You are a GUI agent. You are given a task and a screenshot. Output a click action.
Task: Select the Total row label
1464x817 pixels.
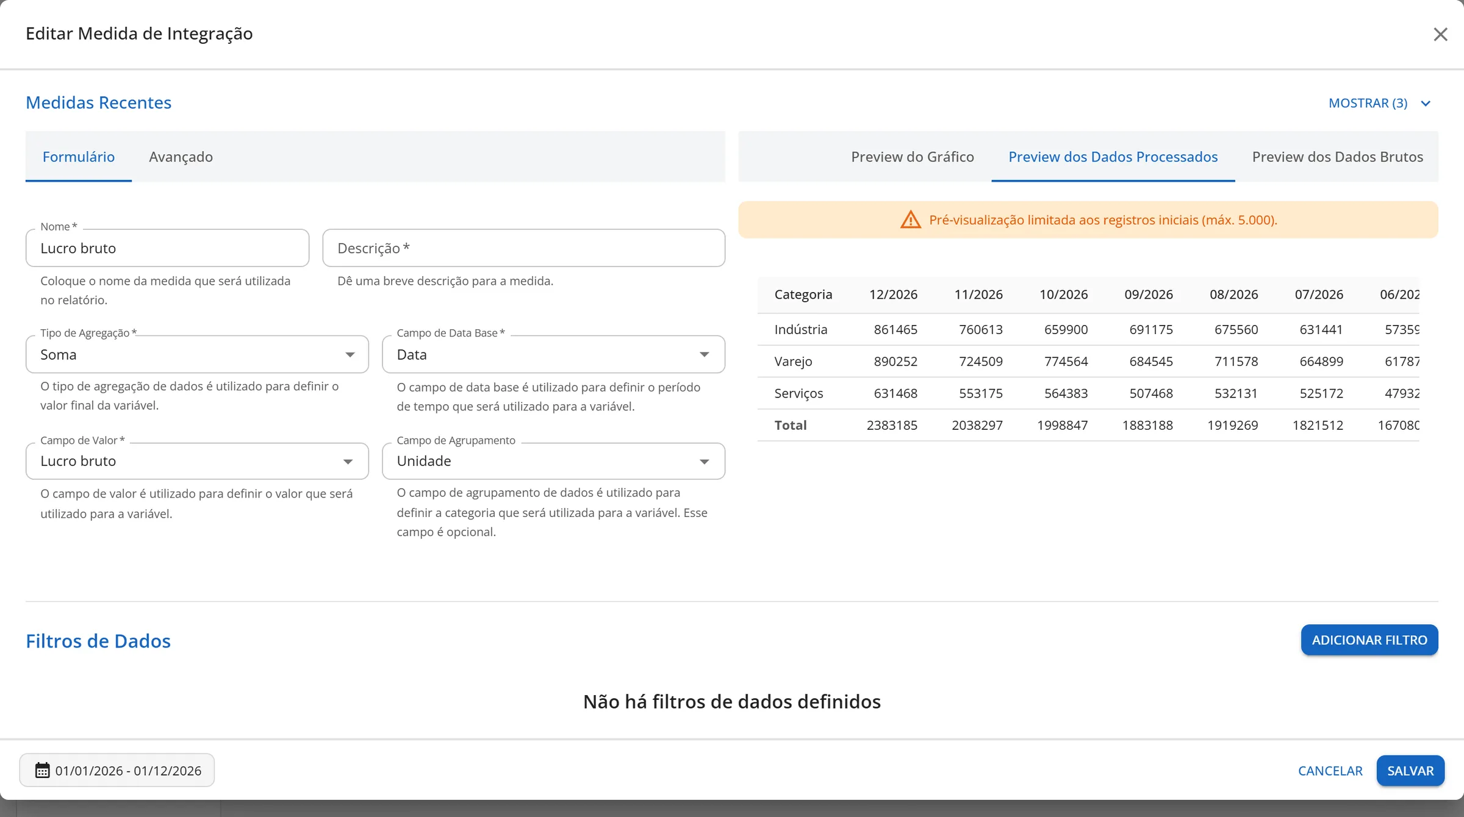(x=791, y=425)
